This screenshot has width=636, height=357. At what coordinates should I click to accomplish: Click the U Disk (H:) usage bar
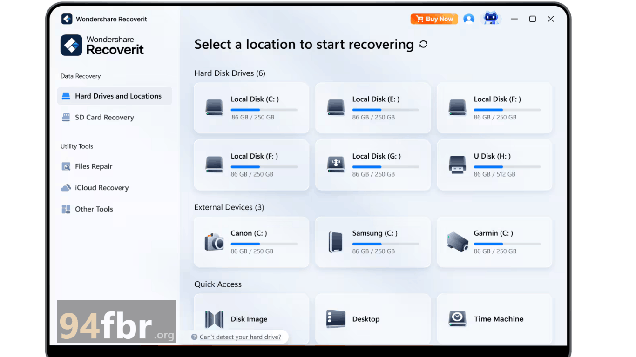[507, 167]
